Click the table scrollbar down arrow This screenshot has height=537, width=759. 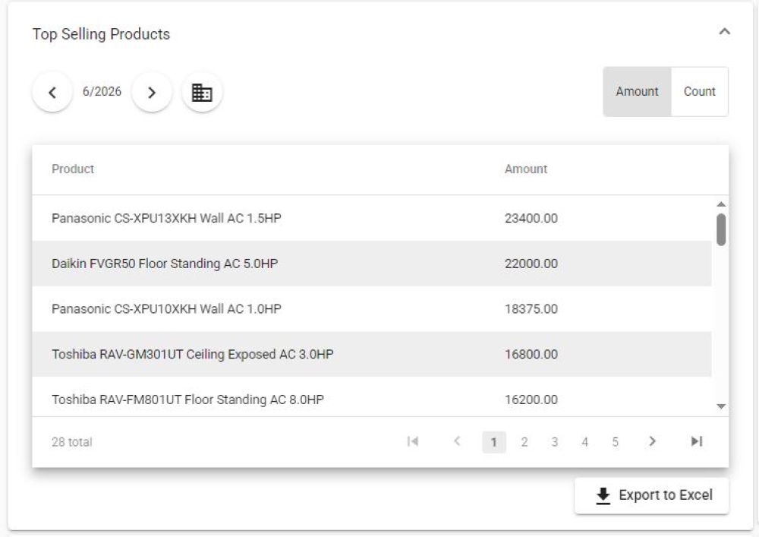point(721,406)
